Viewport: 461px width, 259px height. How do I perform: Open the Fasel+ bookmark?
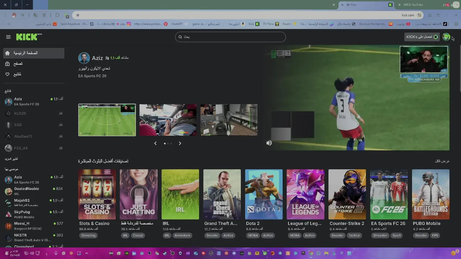[289, 24]
